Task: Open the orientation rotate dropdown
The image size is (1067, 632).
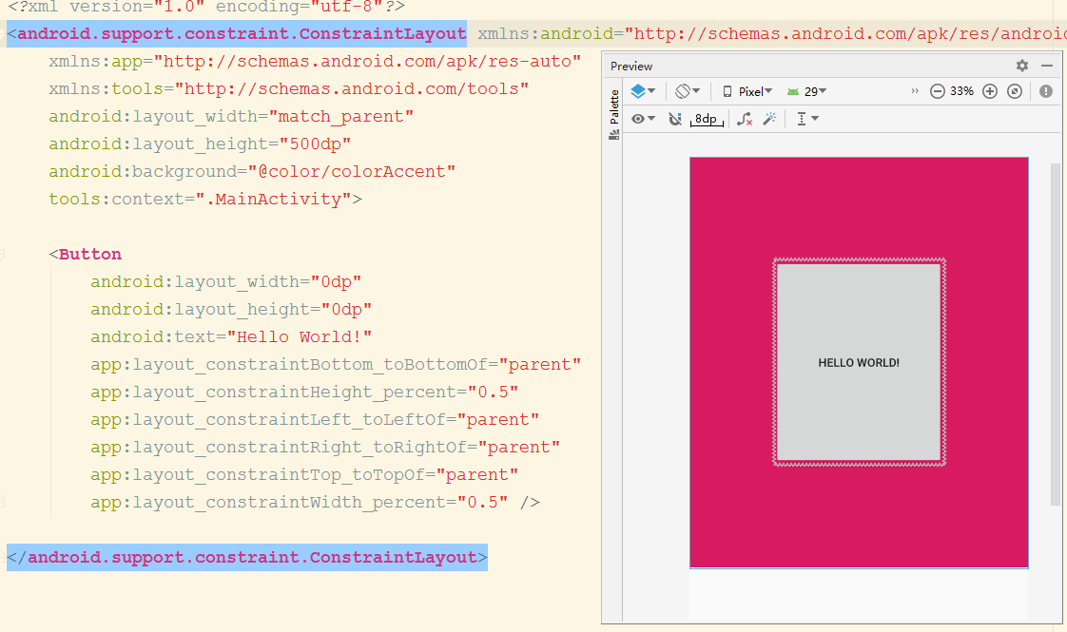Action: point(688,91)
